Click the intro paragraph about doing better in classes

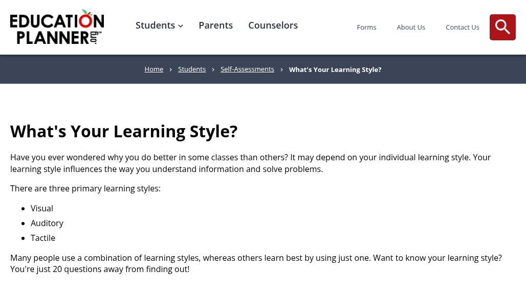(x=250, y=163)
